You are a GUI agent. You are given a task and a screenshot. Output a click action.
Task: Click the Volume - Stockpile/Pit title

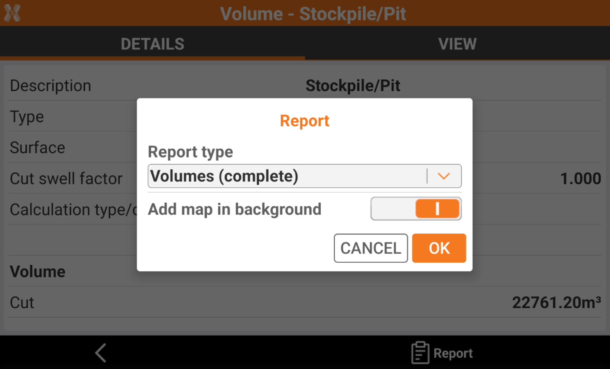click(313, 14)
